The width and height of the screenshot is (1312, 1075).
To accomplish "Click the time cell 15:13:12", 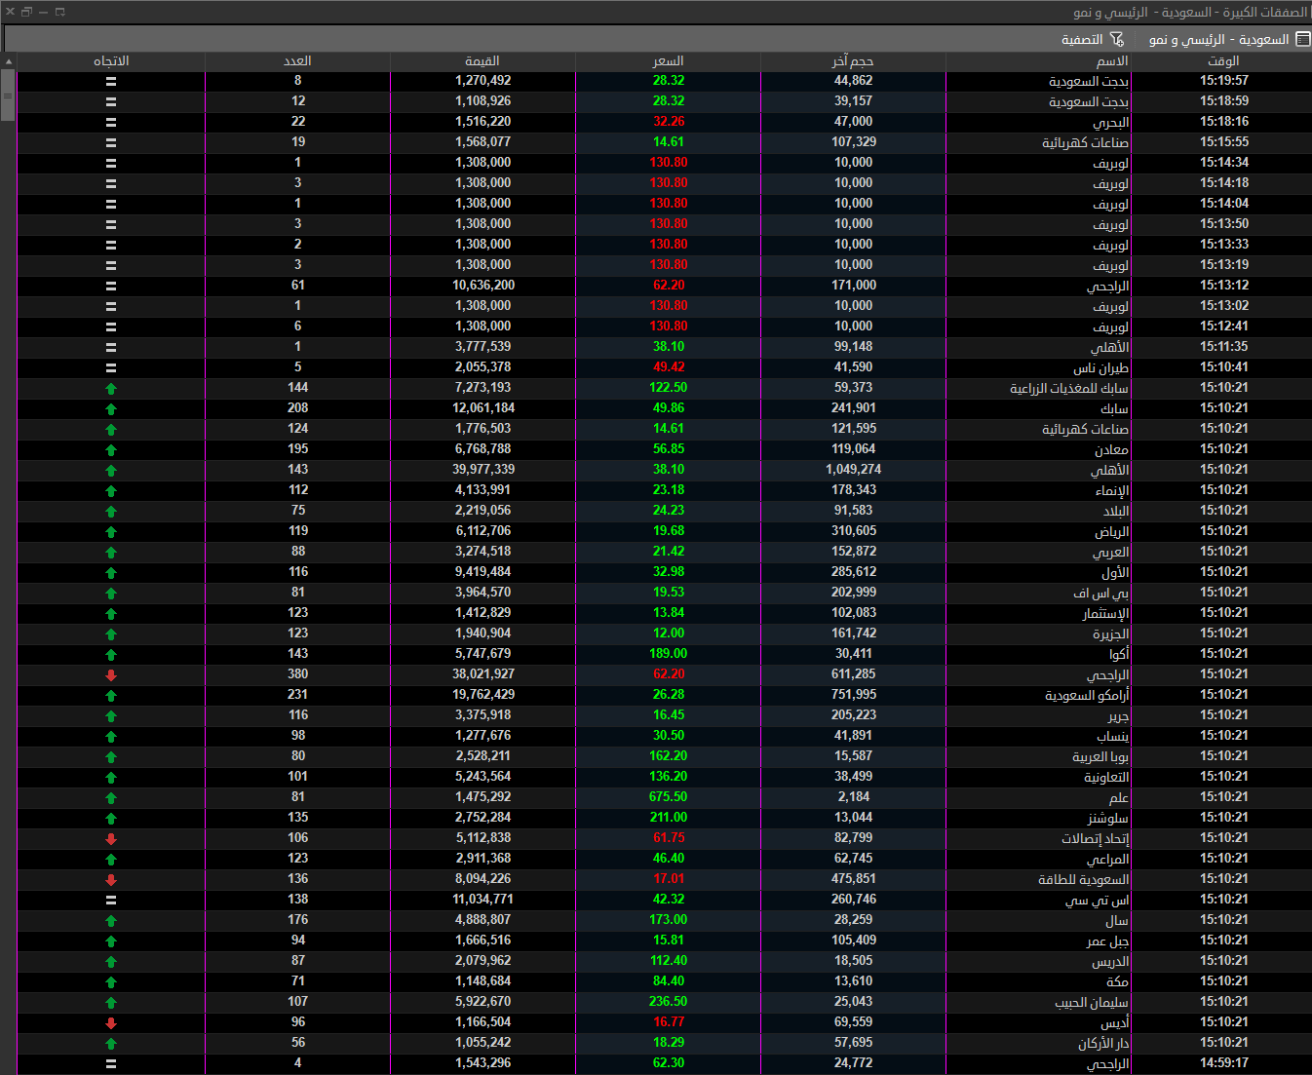I will tap(1224, 286).
